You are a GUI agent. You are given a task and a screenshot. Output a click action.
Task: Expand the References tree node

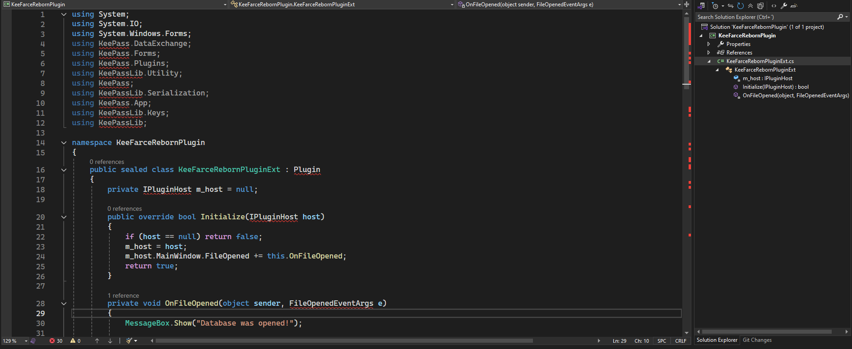[x=708, y=53]
